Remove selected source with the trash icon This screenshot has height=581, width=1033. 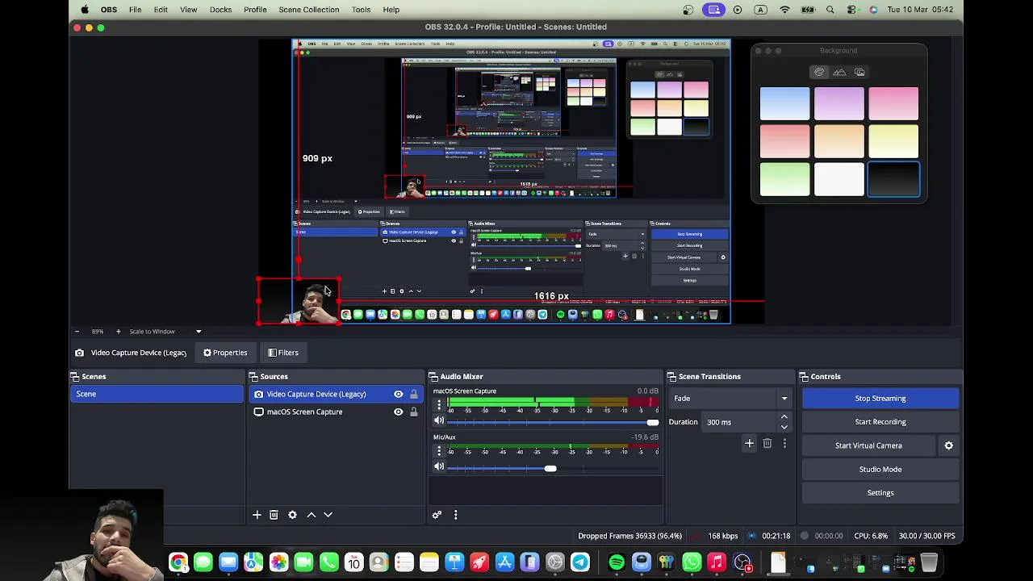pos(274,515)
